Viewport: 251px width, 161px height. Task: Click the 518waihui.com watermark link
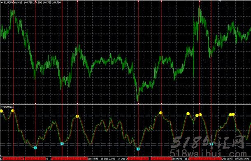(x=208, y=154)
